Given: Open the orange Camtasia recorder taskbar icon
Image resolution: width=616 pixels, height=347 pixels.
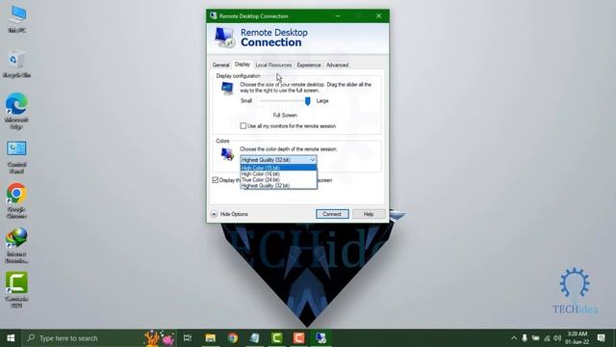Looking at the screenshot, I should pos(298,338).
